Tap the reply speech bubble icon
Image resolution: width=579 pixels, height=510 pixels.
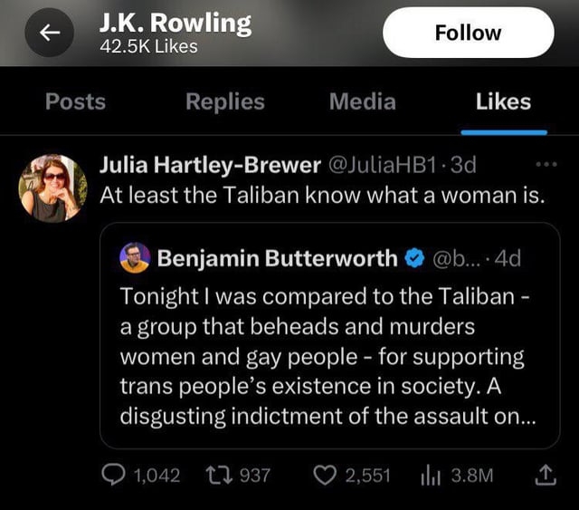pyautogui.click(x=117, y=475)
